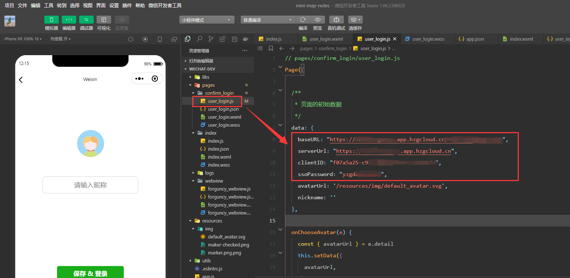Select user_login.js in file tree
This screenshot has height=278, width=570.
pyautogui.click(x=218, y=101)
